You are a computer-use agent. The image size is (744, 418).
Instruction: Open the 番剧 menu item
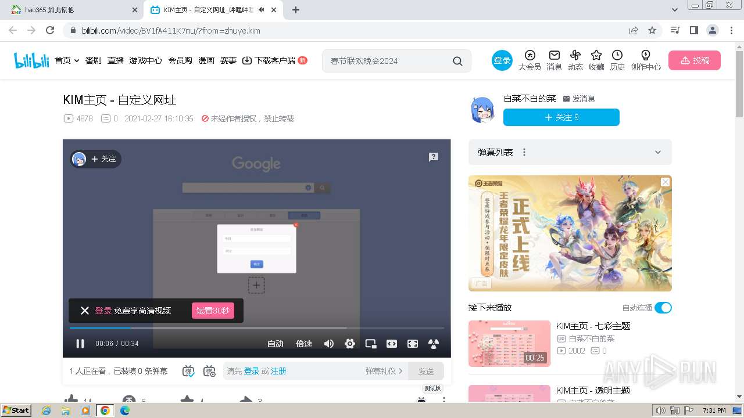tap(94, 60)
